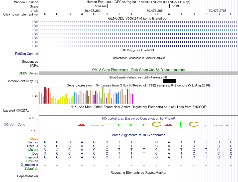
Task: Open Repeating Elements by RepeatMasker title
Action: [138, 172]
